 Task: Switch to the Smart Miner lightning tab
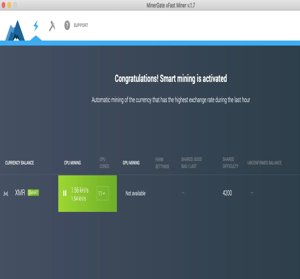point(36,26)
